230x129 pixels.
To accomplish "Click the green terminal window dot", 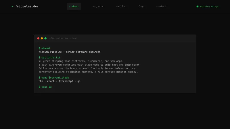I will point(45,38).
